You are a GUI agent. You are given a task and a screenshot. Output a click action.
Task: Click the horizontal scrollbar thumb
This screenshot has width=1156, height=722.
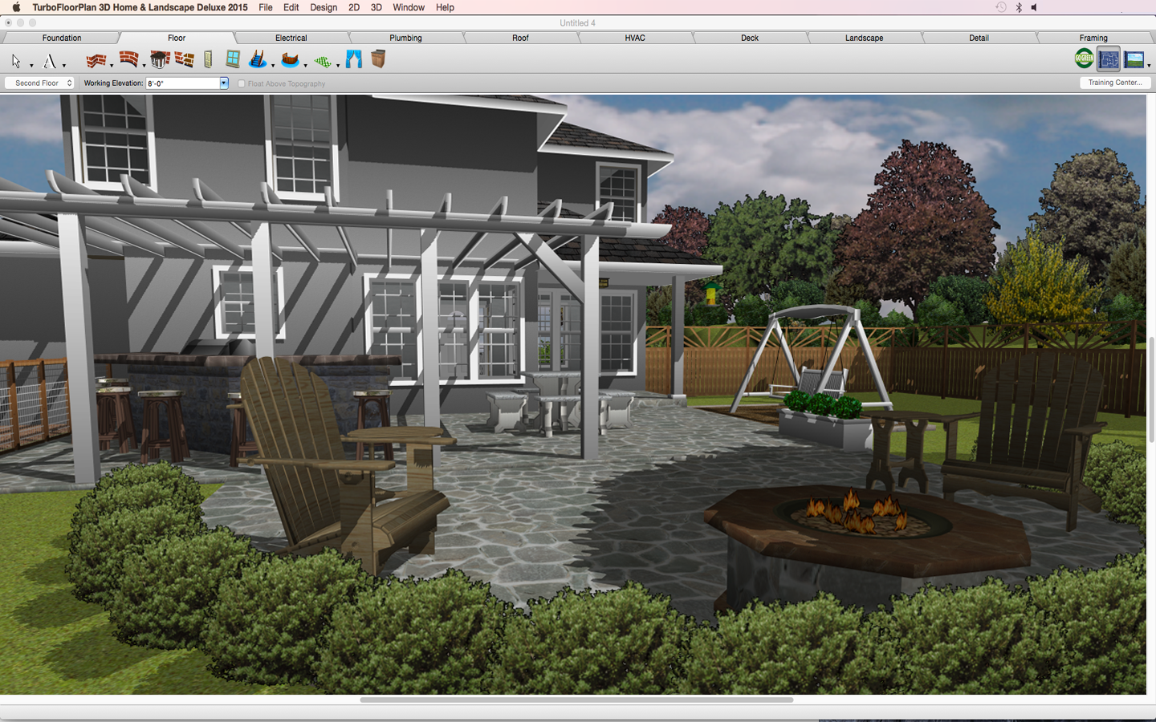pyautogui.click(x=576, y=700)
